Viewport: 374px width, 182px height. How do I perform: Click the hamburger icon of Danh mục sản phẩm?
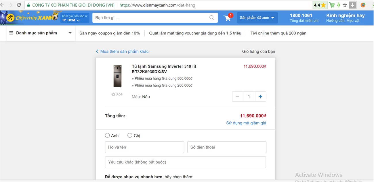(11, 33)
